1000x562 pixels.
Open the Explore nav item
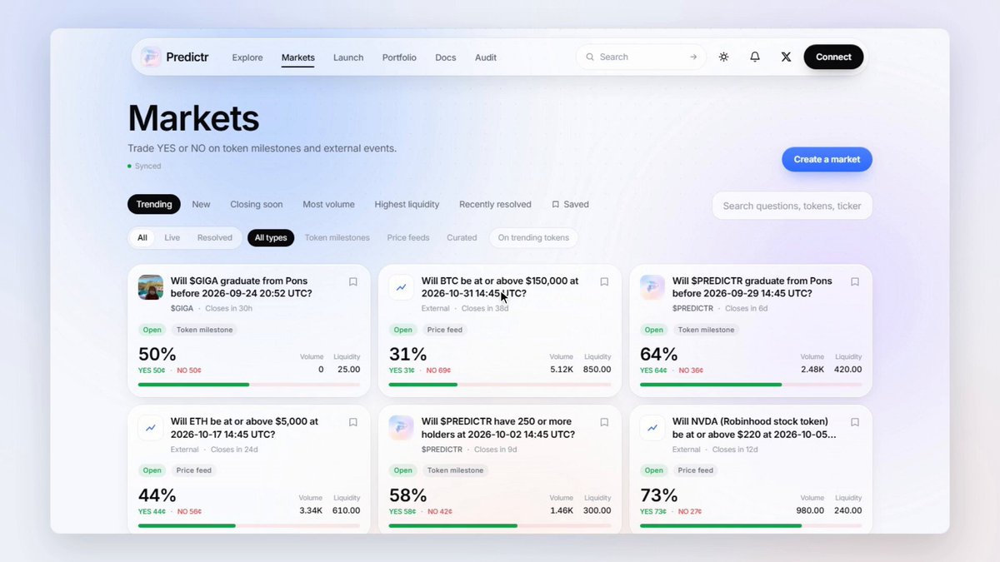247,57
